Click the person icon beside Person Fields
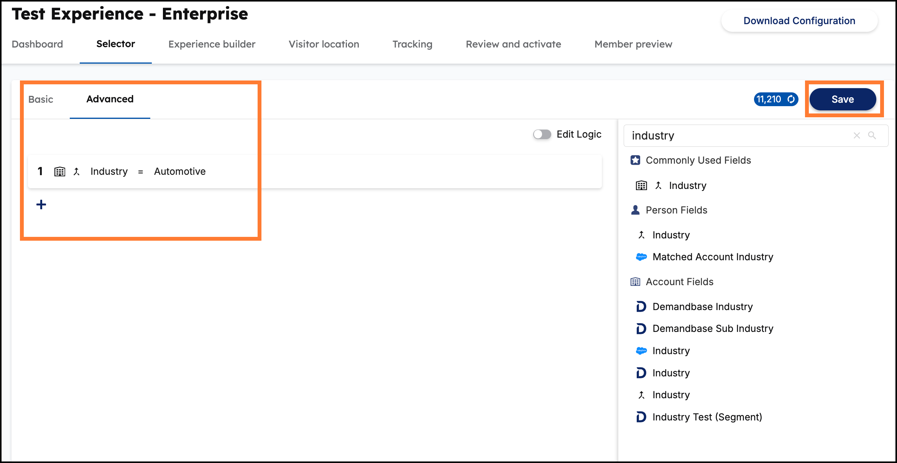This screenshot has height=463, width=897. click(636, 210)
